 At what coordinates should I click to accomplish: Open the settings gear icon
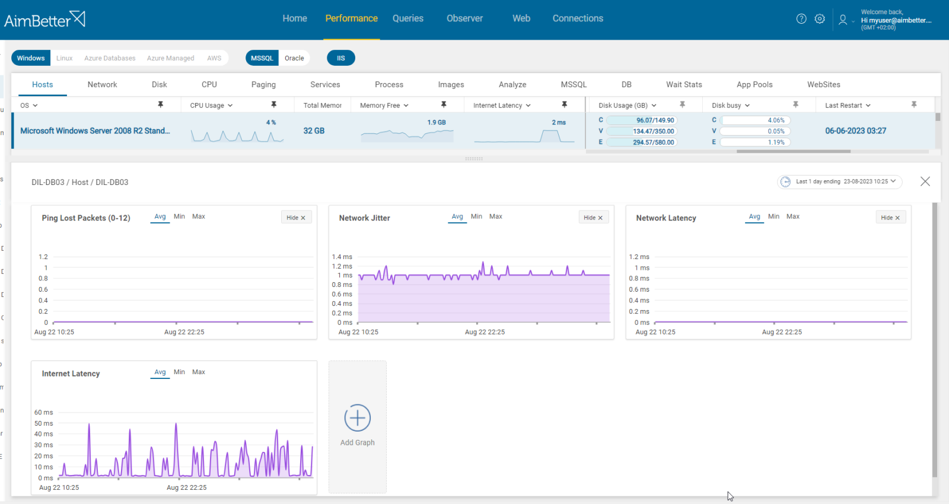820,18
